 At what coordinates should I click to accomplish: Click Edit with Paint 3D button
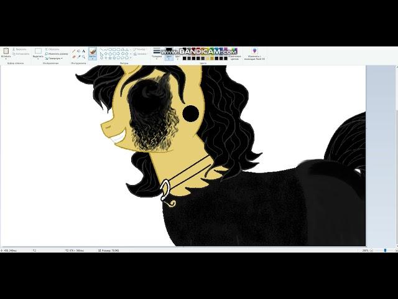pos(254,54)
